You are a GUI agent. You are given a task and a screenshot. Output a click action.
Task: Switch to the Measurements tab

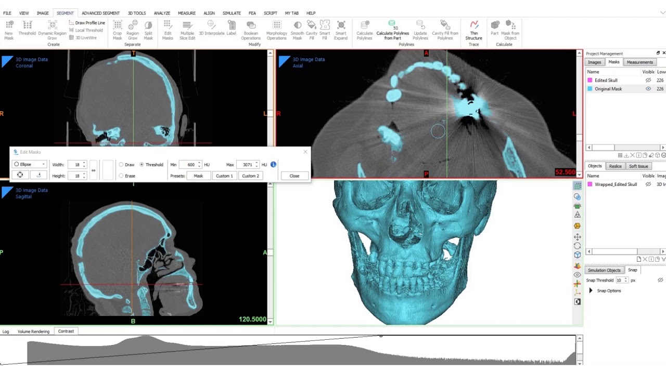pyautogui.click(x=639, y=62)
